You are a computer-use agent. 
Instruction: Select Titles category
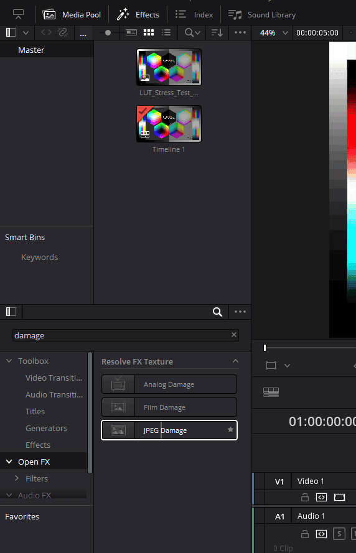(x=35, y=411)
